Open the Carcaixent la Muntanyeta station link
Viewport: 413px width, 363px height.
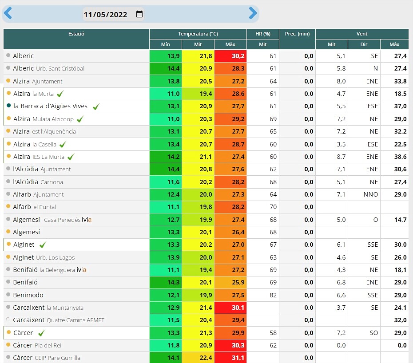[48, 308]
